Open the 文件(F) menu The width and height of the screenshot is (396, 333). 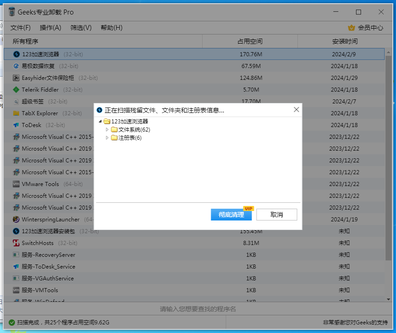[20, 28]
